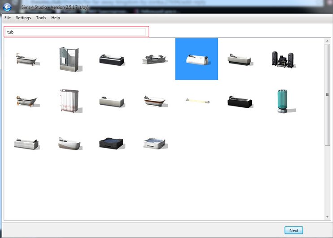Click the search field containing 'tub'
333x238 pixels.
[76, 32]
